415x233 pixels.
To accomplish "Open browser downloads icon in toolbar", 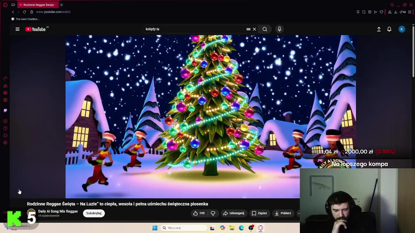I will pyautogui.click(x=396, y=12).
